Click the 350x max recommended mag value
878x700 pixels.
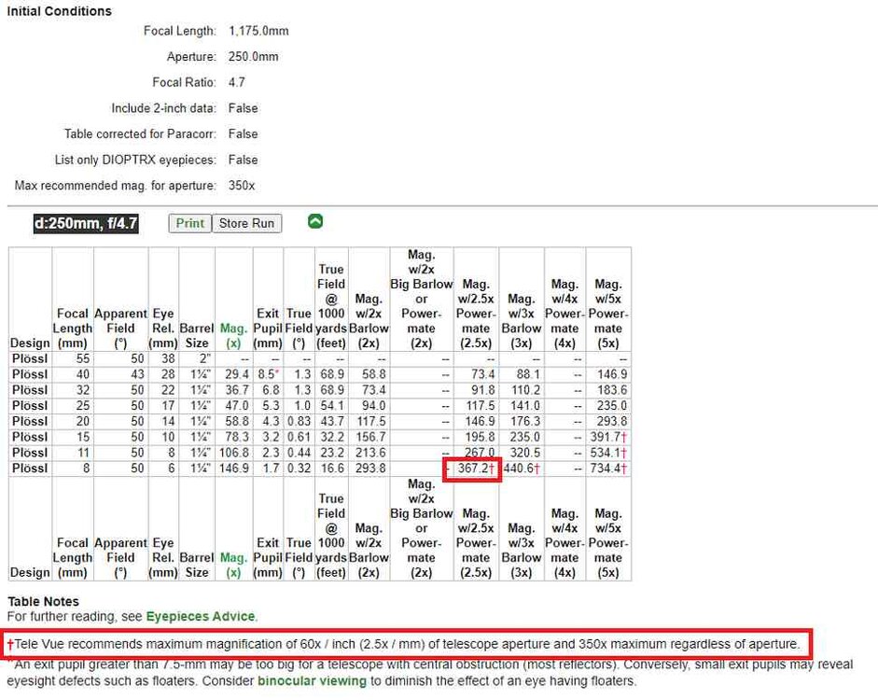[242, 186]
